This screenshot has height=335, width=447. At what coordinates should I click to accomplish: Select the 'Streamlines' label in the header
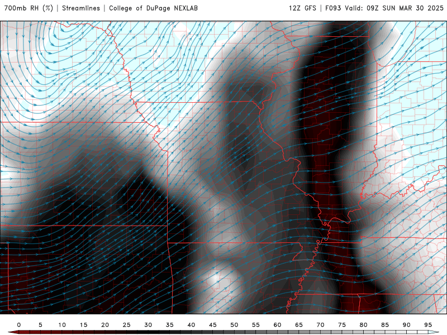(81, 8)
